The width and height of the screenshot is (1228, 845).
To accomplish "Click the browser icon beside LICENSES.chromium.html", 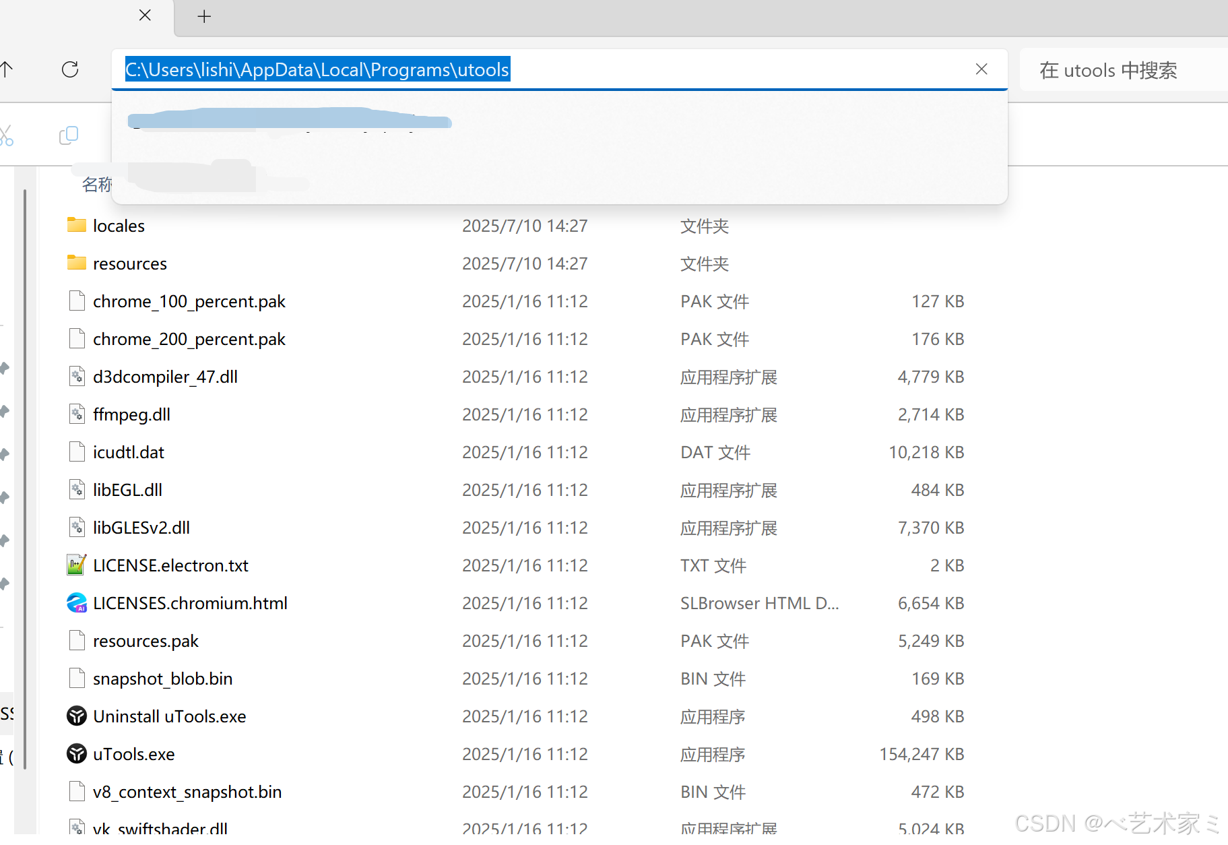I will coord(76,603).
